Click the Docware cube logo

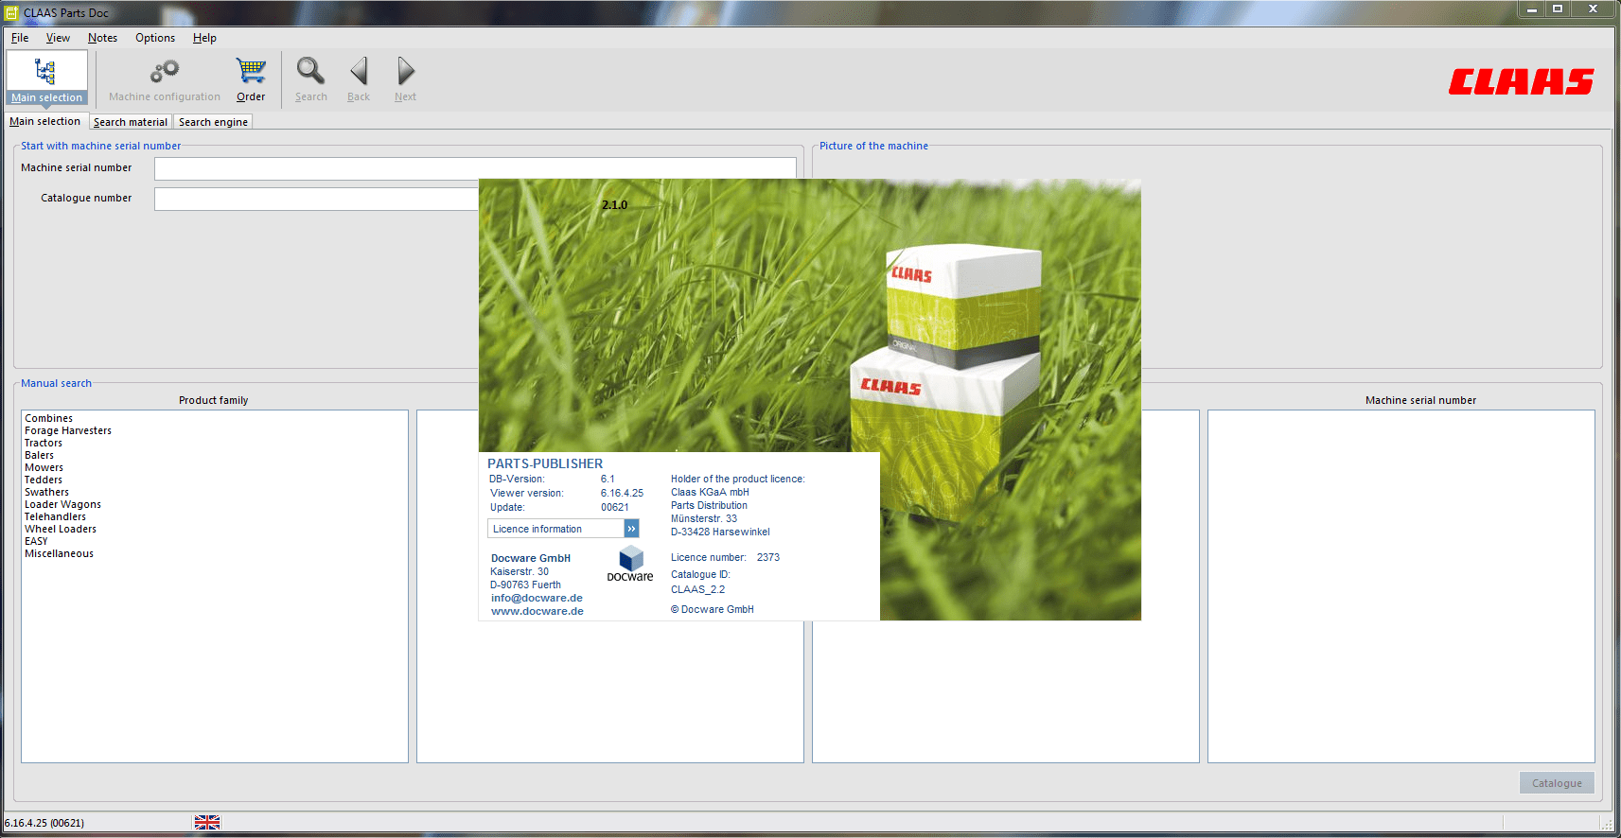pos(630,558)
